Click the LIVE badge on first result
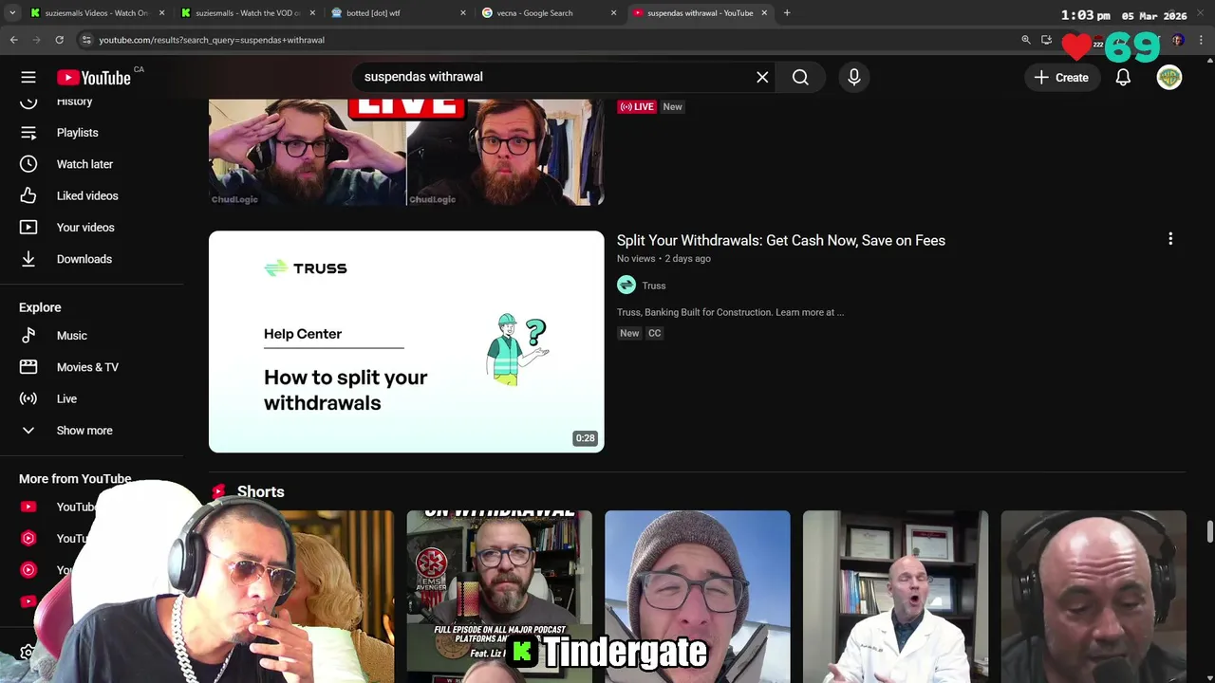 point(637,107)
